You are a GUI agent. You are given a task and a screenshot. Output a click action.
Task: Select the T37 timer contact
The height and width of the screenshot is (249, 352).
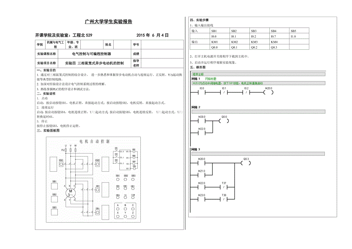point(224,187)
